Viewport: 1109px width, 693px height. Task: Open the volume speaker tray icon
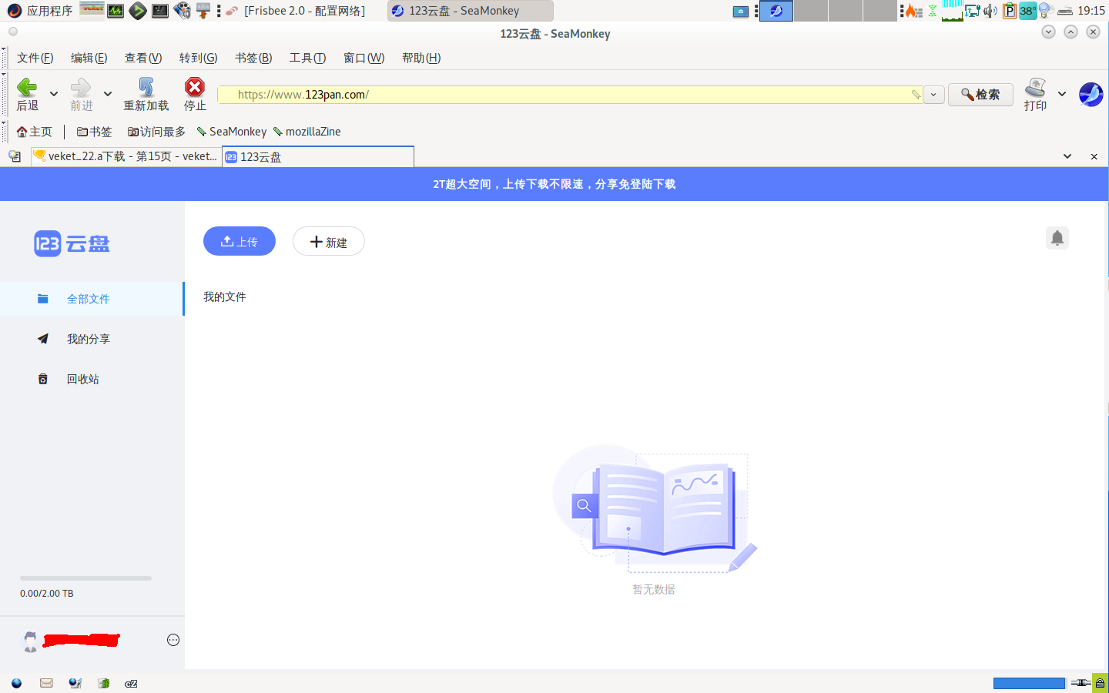pos(990,11)
